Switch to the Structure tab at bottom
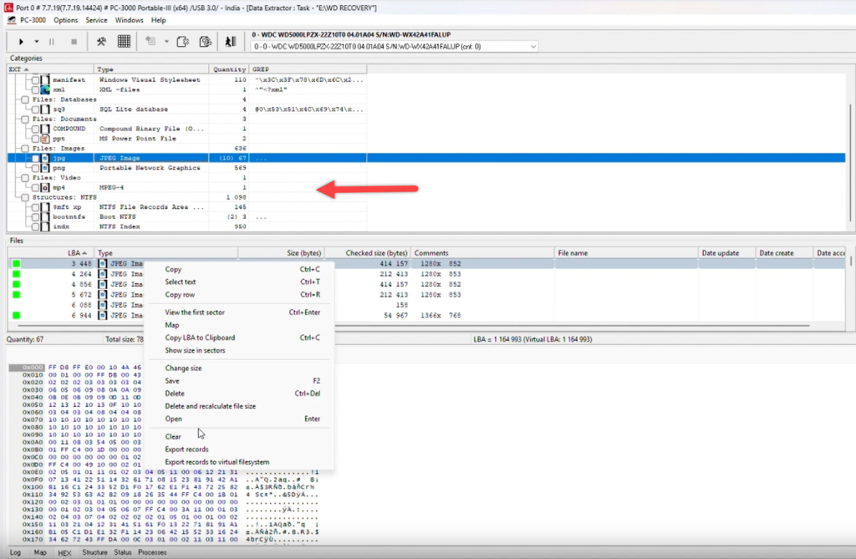Screen dimensions: 856x559 coord(94,552)
